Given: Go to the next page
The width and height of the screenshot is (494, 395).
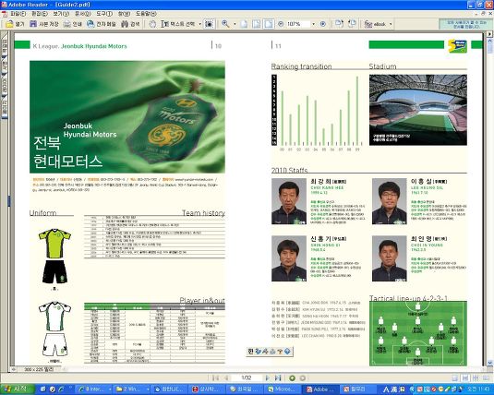Looking at the screenshot, I should [x=267, y=378].
